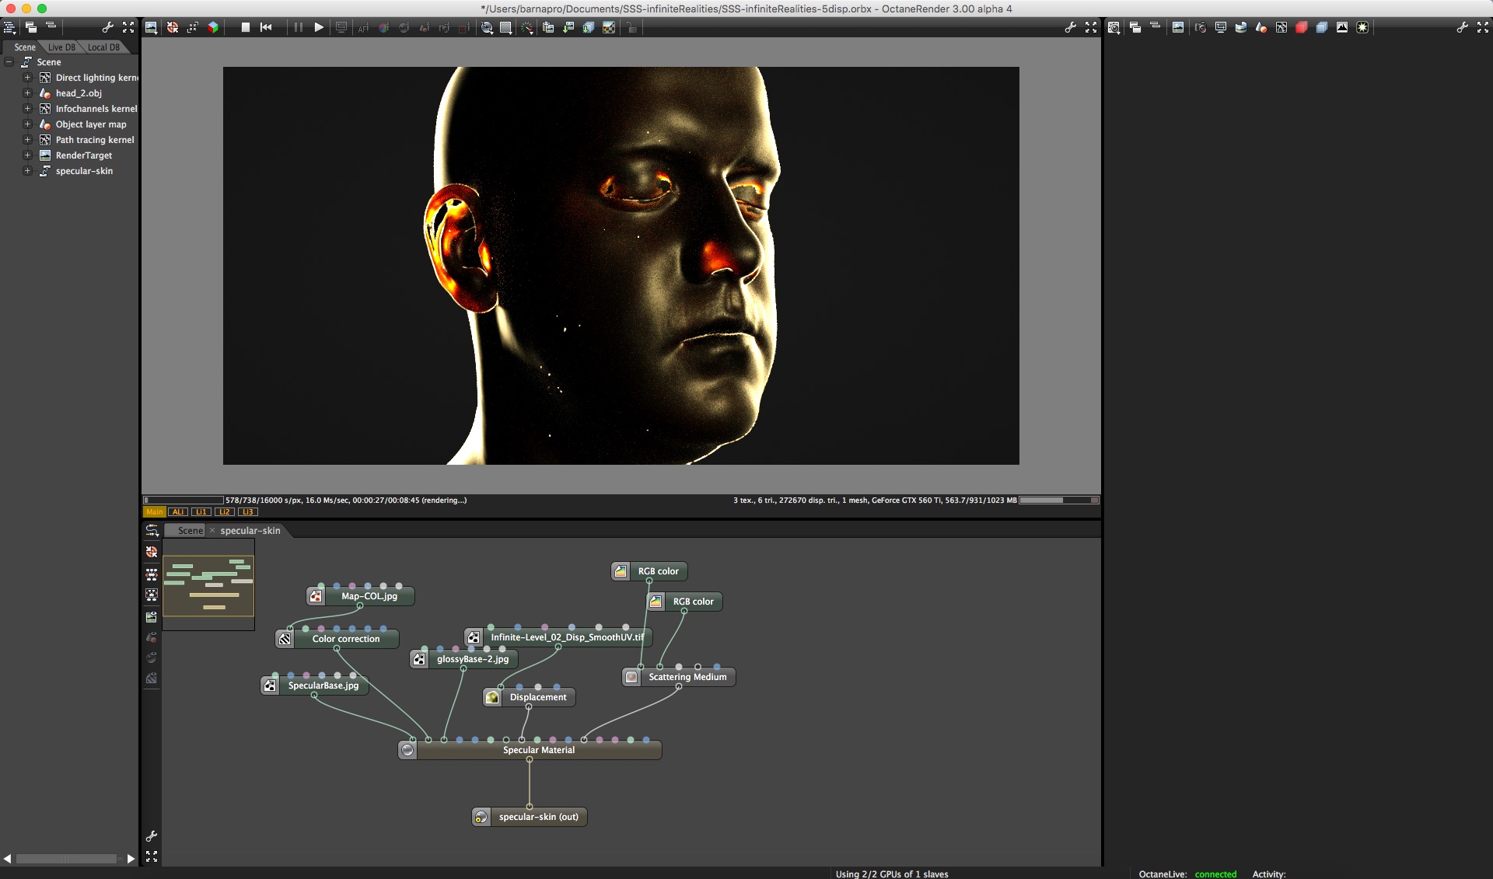Open the Local DB tab
1493x879 pixels.
click(x=103, y=47)
